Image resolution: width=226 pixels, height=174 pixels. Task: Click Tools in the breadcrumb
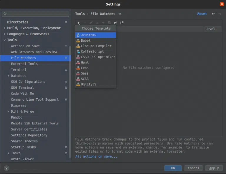(80, 14)
